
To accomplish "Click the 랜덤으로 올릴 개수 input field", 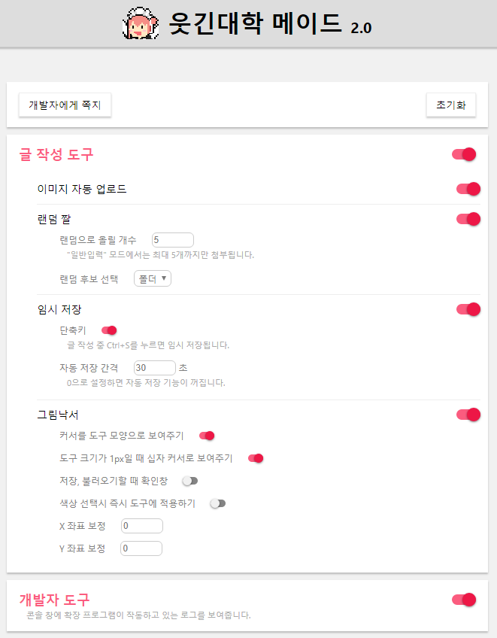I will [173, 240].
